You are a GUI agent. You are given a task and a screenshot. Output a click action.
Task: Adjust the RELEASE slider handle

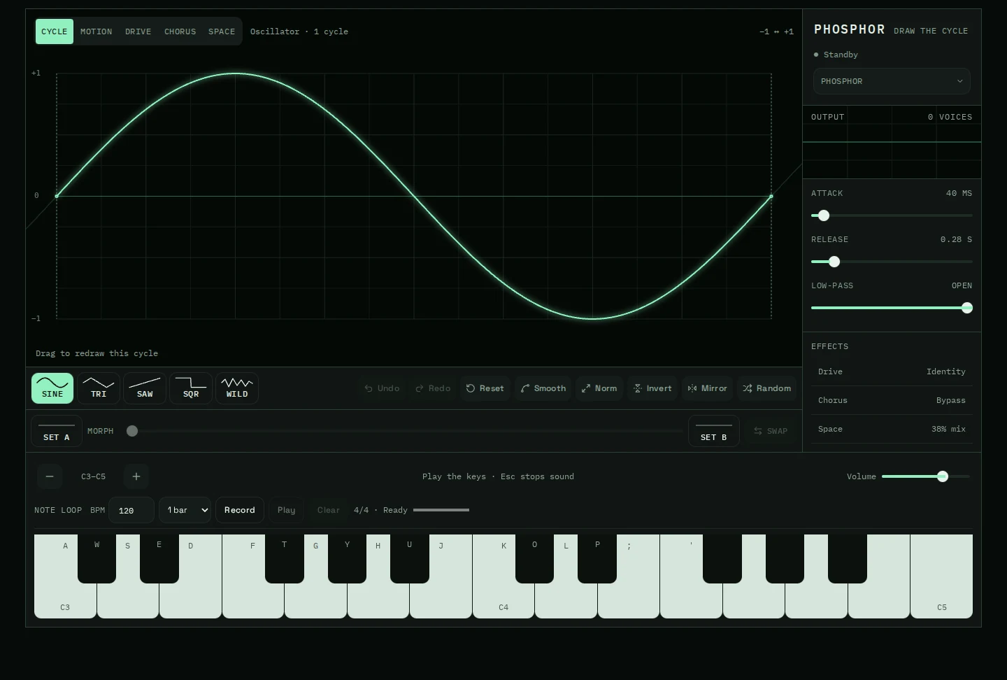pyautogui.click(x=834, y=262)
